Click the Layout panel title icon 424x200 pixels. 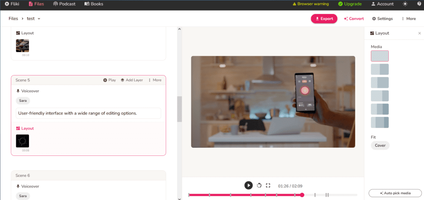tap(372, 33)
